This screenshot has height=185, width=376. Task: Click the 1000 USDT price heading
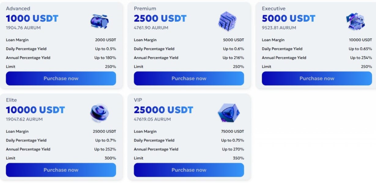(x=32, y=19)
